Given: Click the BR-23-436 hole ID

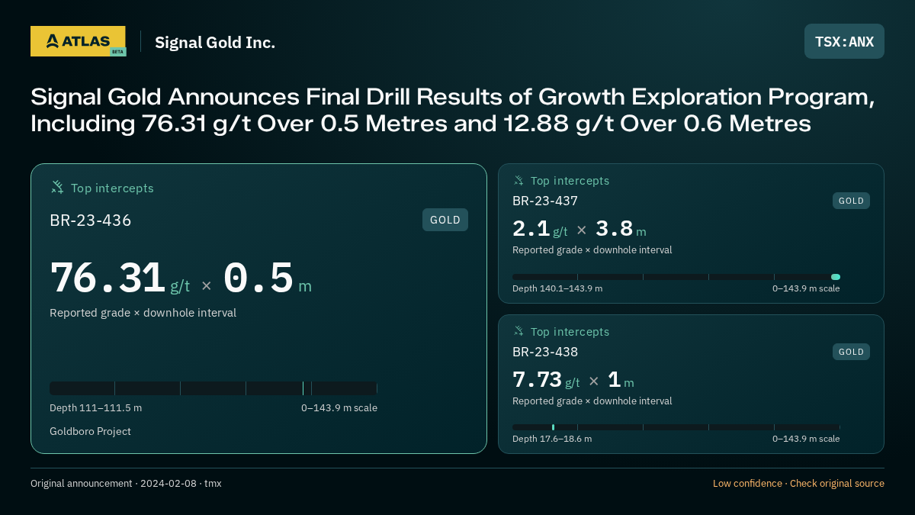Looking at the screenshot, I should 91,220.
